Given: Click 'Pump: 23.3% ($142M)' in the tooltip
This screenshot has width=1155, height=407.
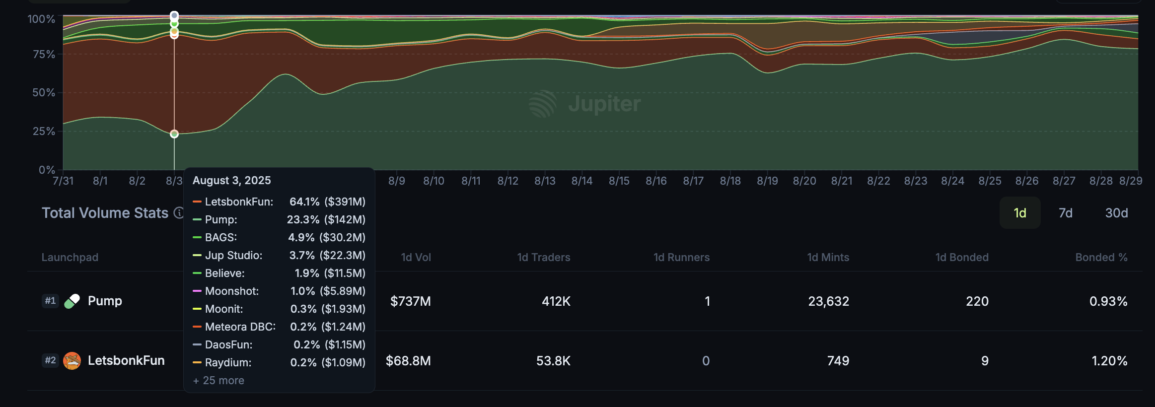Looking at the screenshot, I should click(x=279, y=219).
